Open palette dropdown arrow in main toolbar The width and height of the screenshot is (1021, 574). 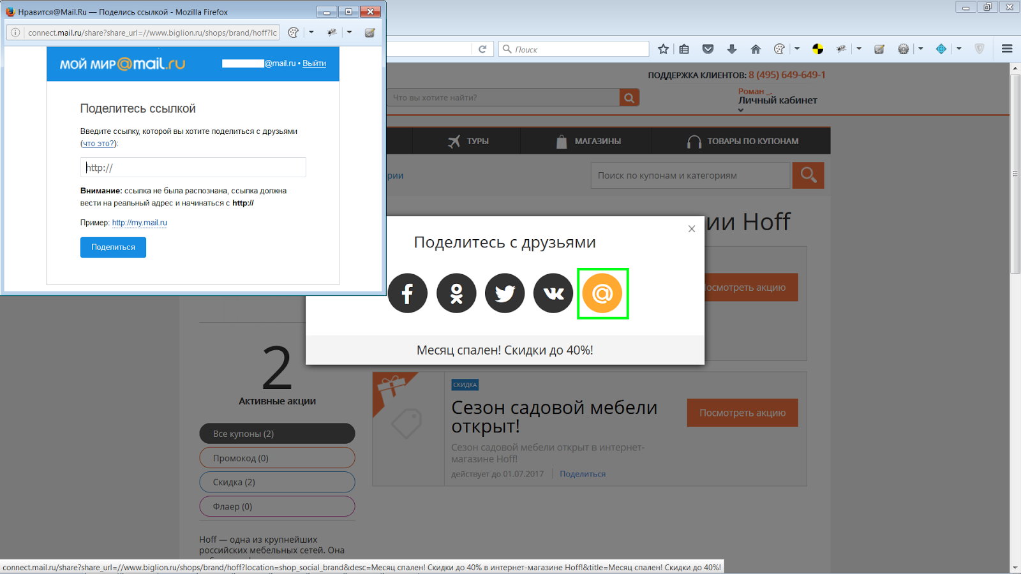point(797,49)
